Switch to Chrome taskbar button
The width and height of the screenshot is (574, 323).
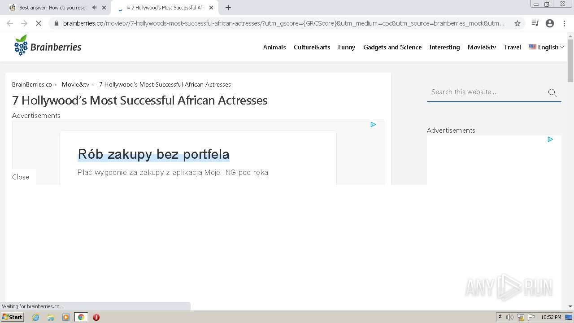81,317
